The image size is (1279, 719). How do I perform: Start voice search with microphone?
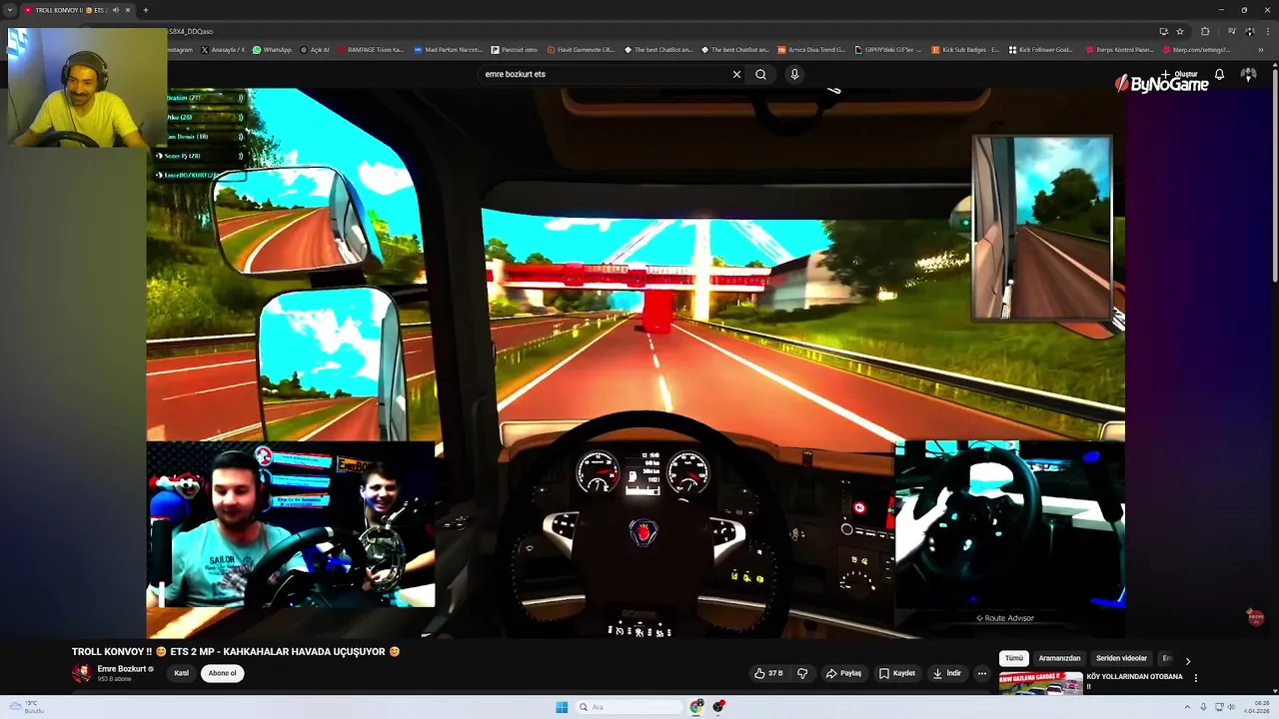tap(794, 74)
